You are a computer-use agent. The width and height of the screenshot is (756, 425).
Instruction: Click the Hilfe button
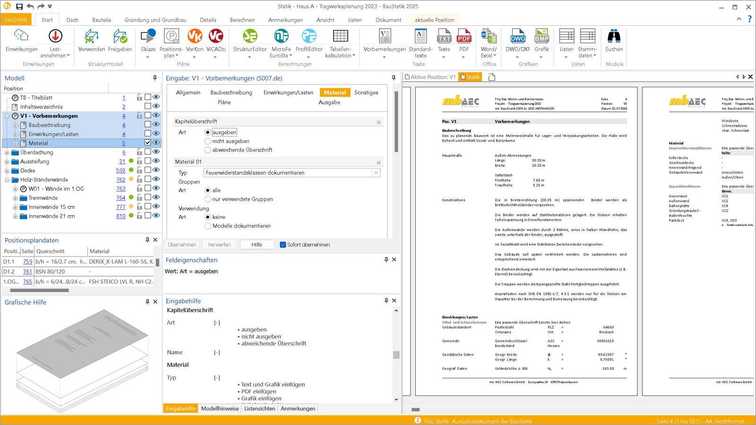[257, 245]
